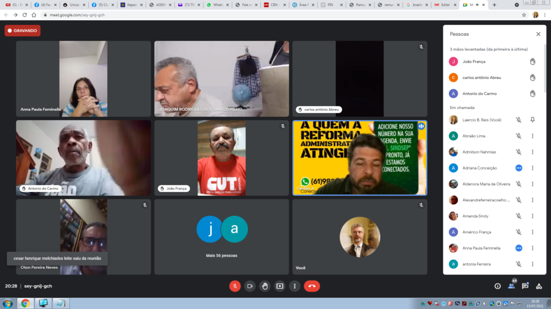Lower João França's raised hand
The height and width of the screenshot is (309, 551).
point(532,62)
